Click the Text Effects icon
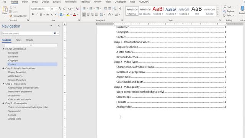This screenshot has height=138, width=245. click(61, 15)
